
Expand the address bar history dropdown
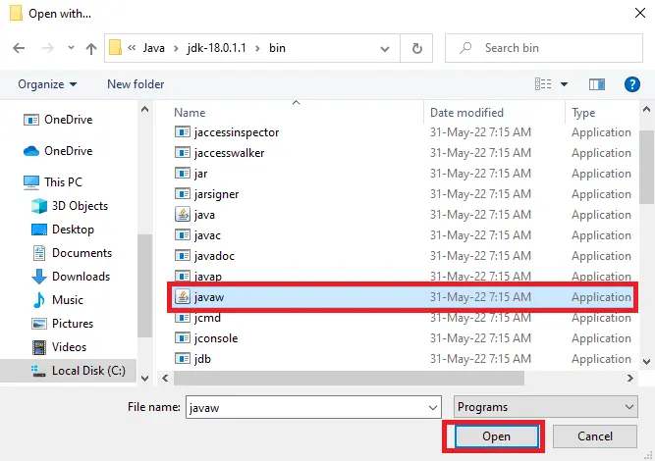click(385, 48)
